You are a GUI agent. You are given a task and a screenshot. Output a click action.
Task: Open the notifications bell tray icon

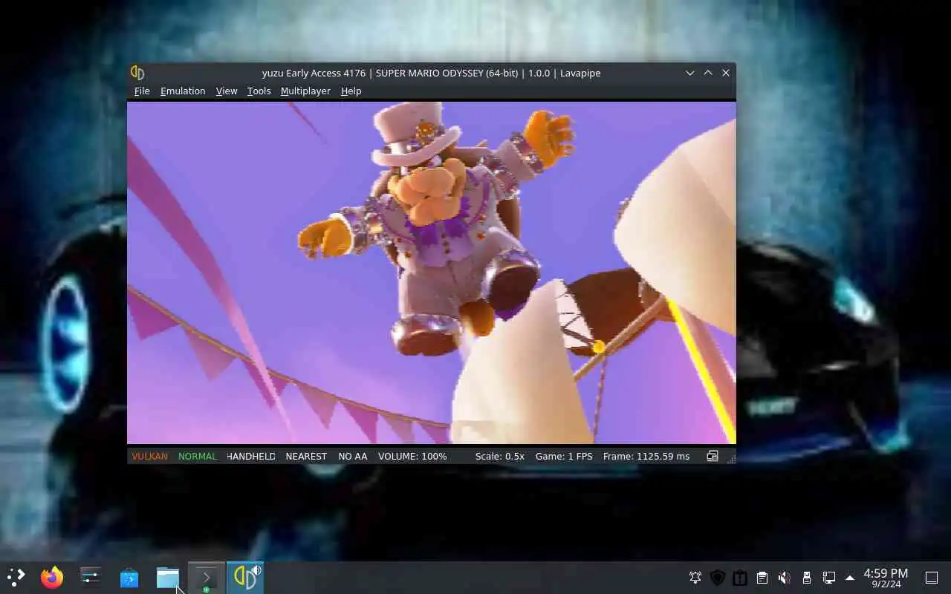click(695, 578)
